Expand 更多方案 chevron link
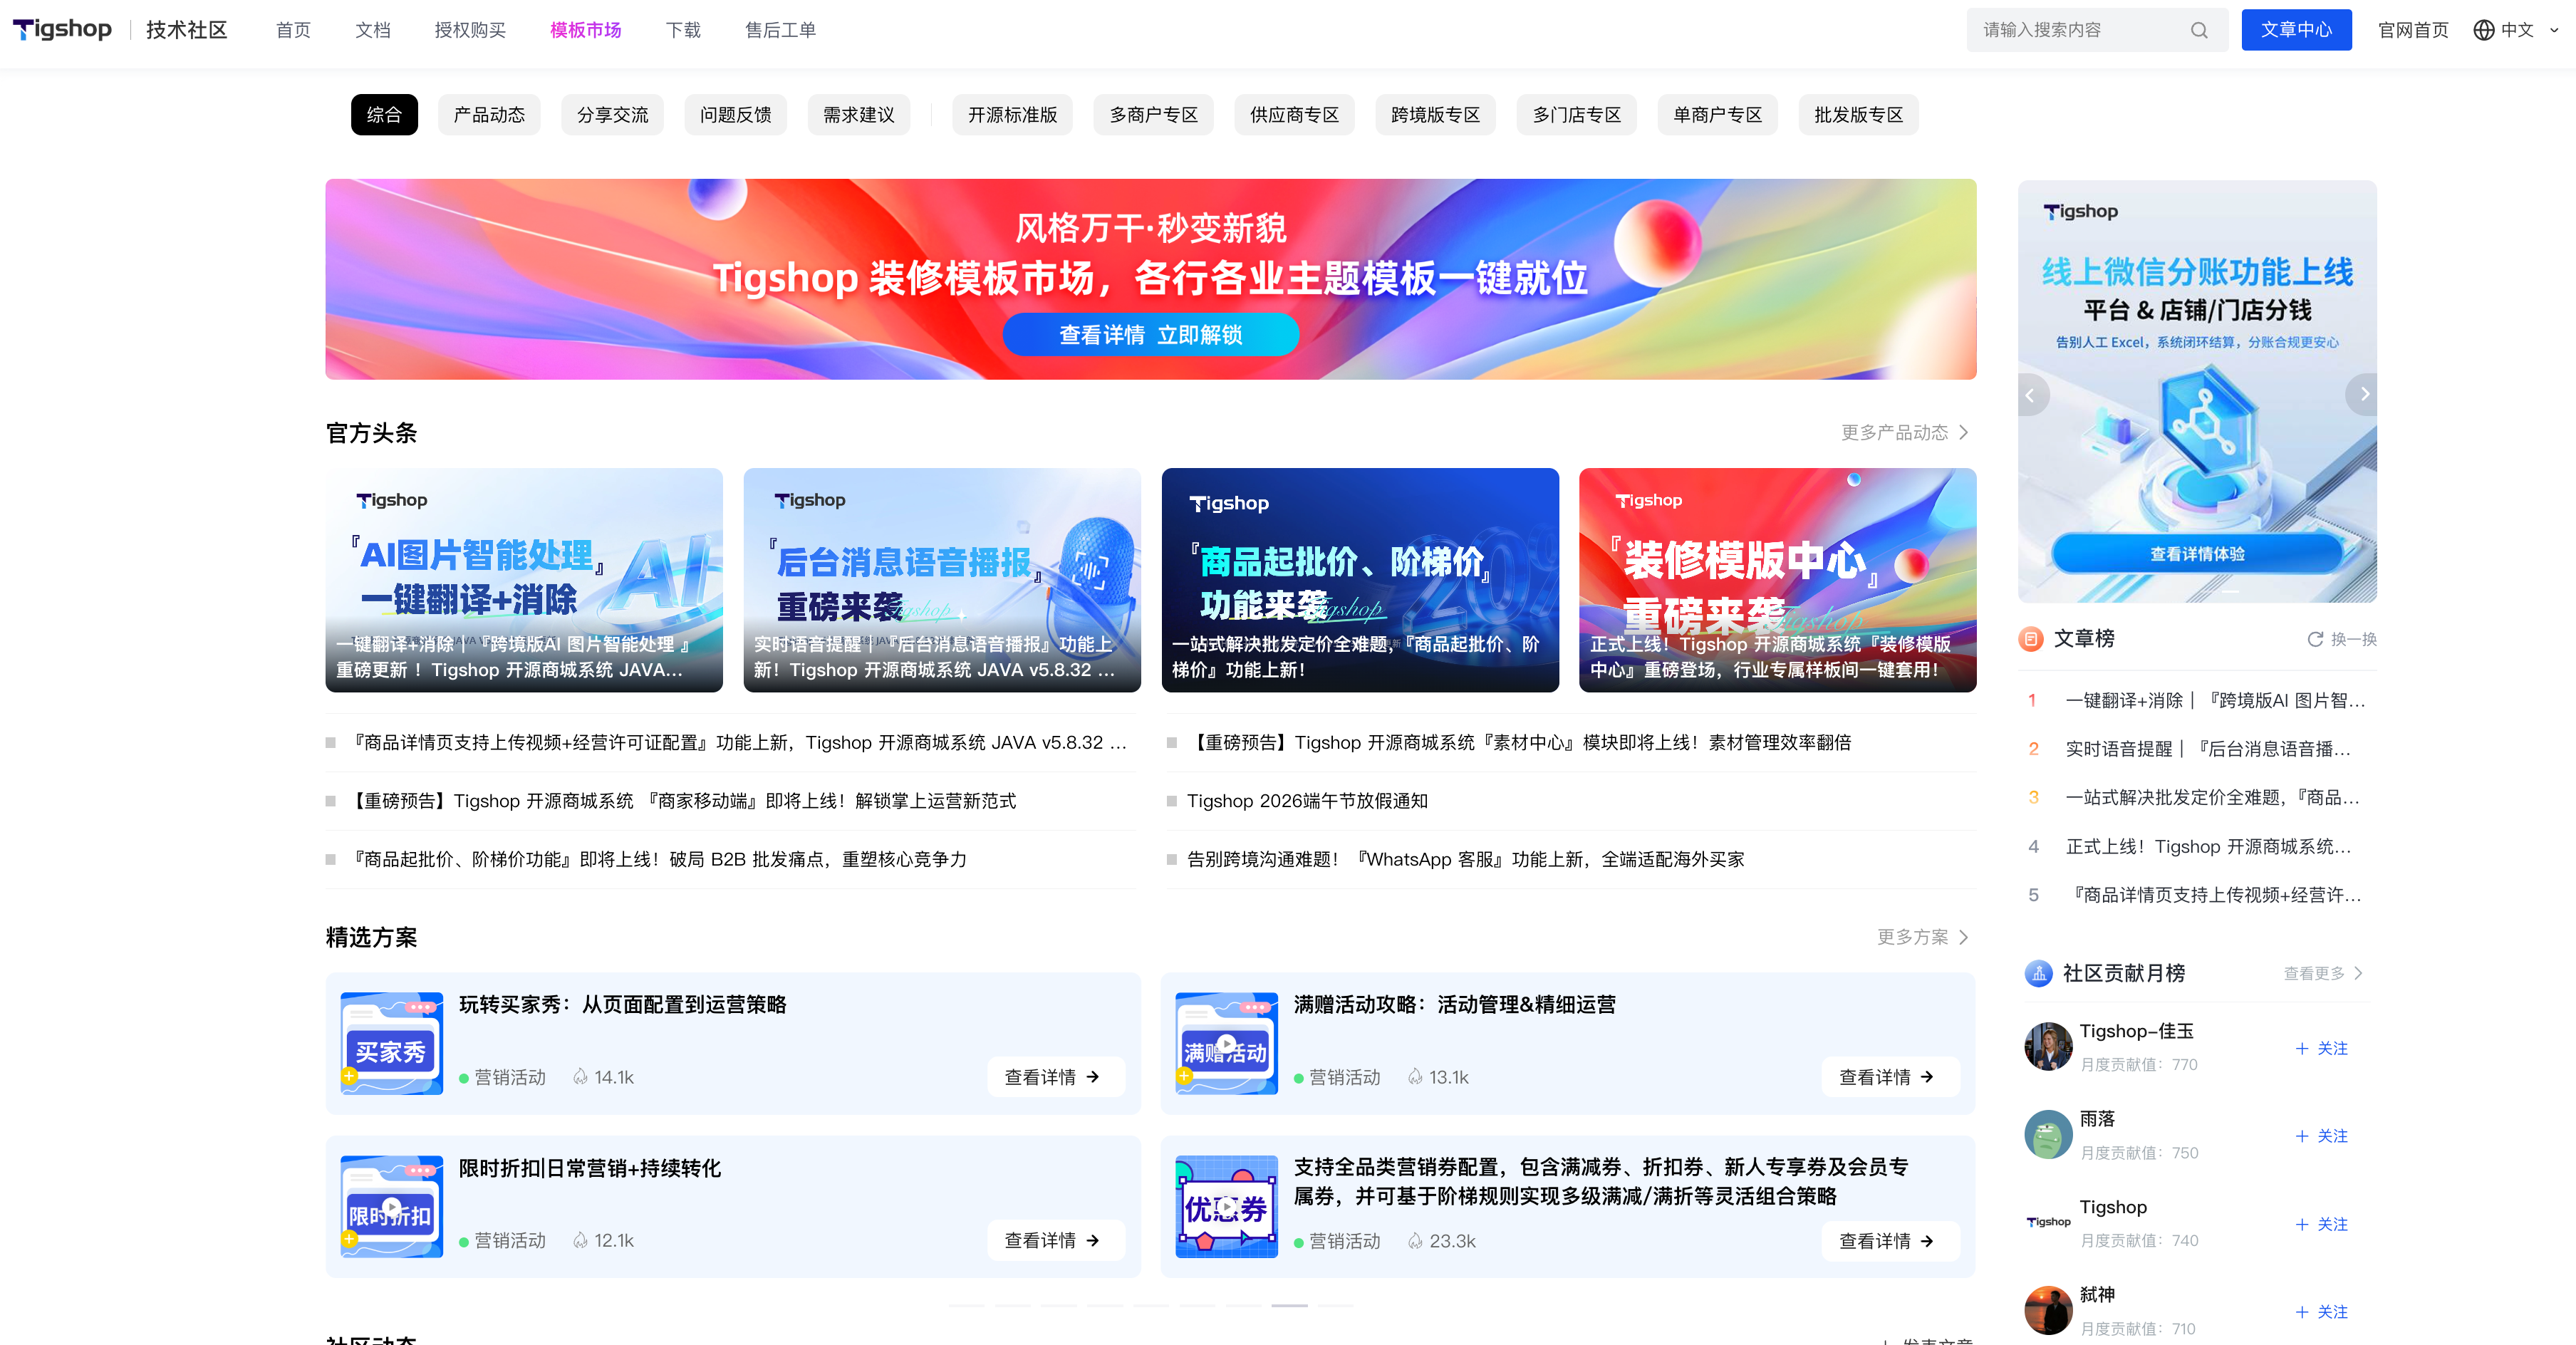Image resolution: width=2576 pixels, height=1345 pixels. click(x=1922, y=937)
